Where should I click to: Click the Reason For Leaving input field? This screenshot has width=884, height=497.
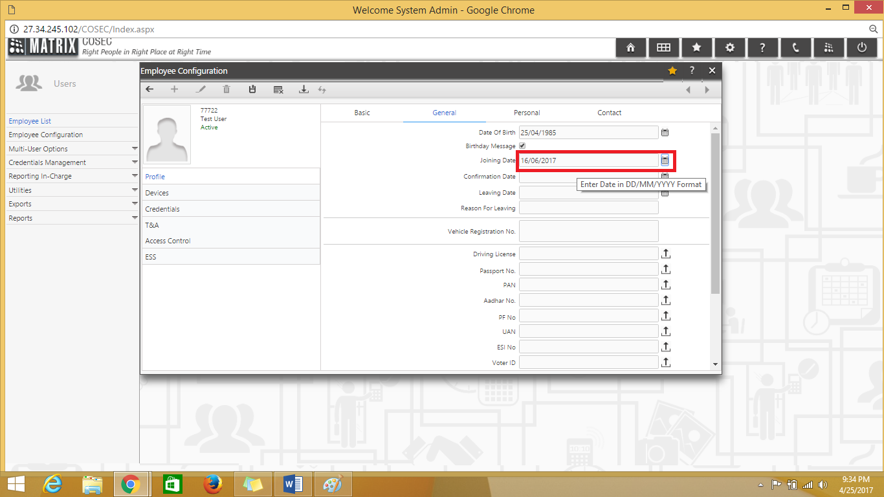[588, 207]
